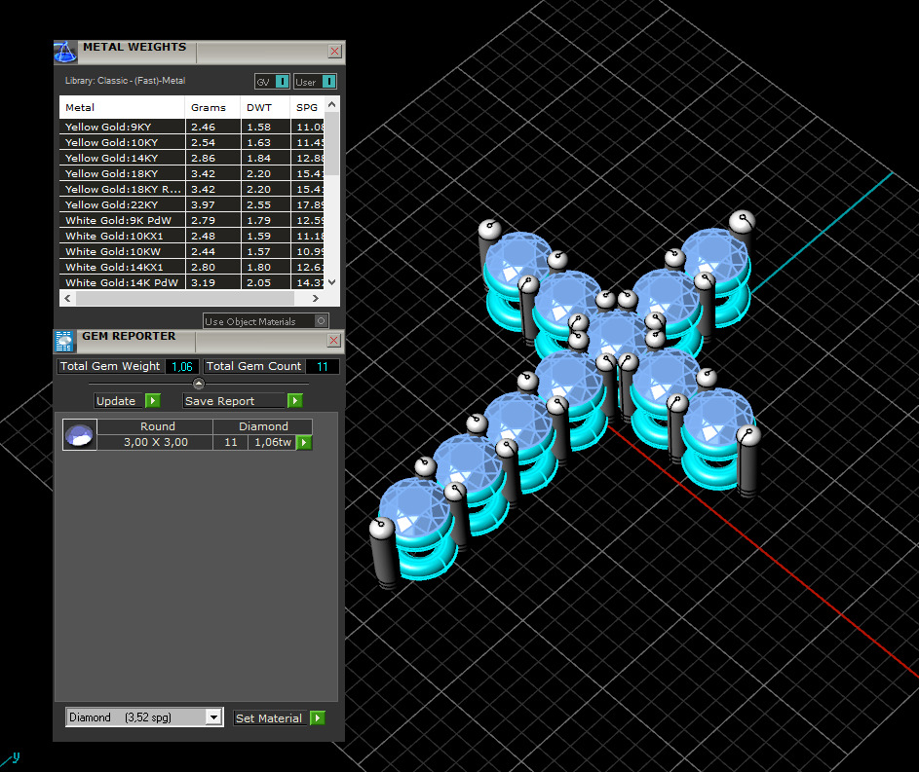Select the White Gold:14K PdW row
The image size is (919, 772).
(x=192, y=282)
